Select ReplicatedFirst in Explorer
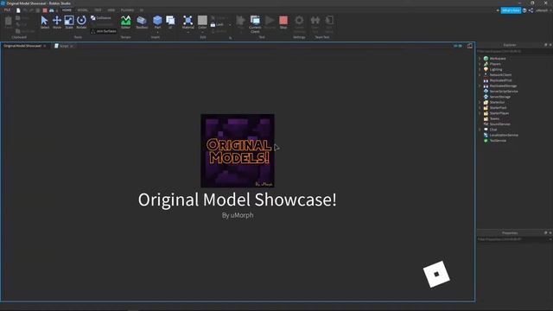This screenshot has width=553, height=311. (x=500, y=80)
